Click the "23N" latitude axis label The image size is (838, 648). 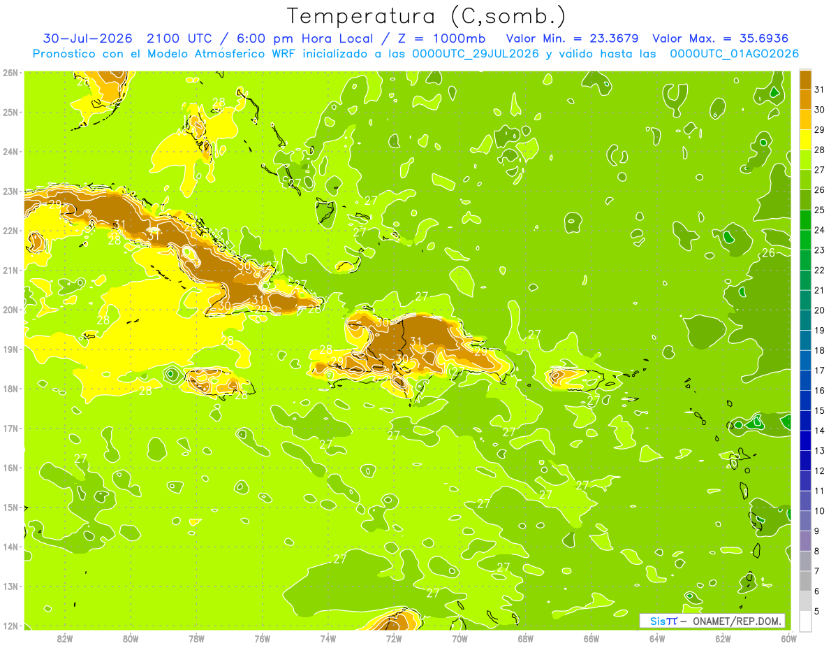[x=10, y=191]
